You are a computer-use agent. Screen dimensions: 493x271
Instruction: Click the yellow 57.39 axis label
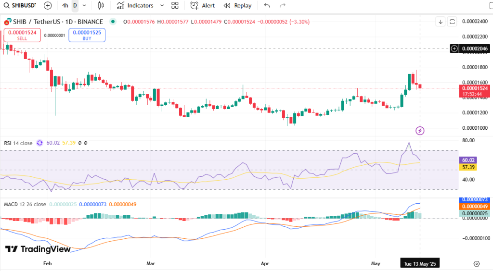pos(468,167)
